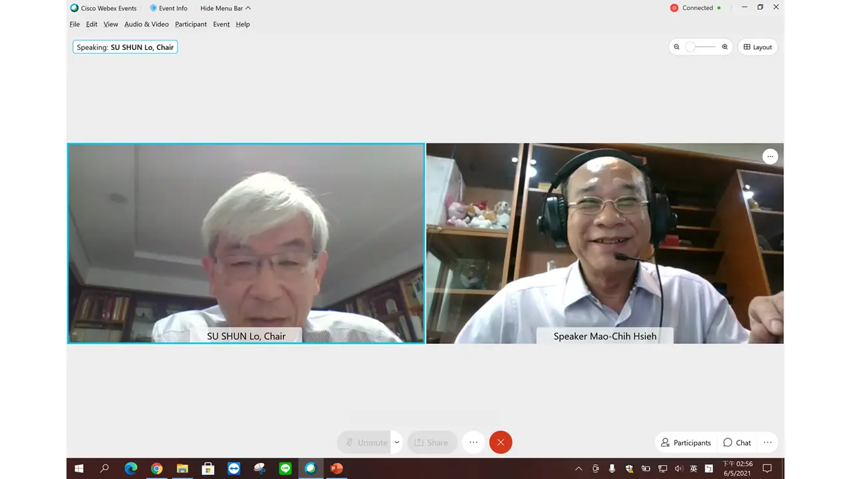Open the Participant menu
This screenshot has width=851, height=479.
pyautogui.click(x=191, y=24)
